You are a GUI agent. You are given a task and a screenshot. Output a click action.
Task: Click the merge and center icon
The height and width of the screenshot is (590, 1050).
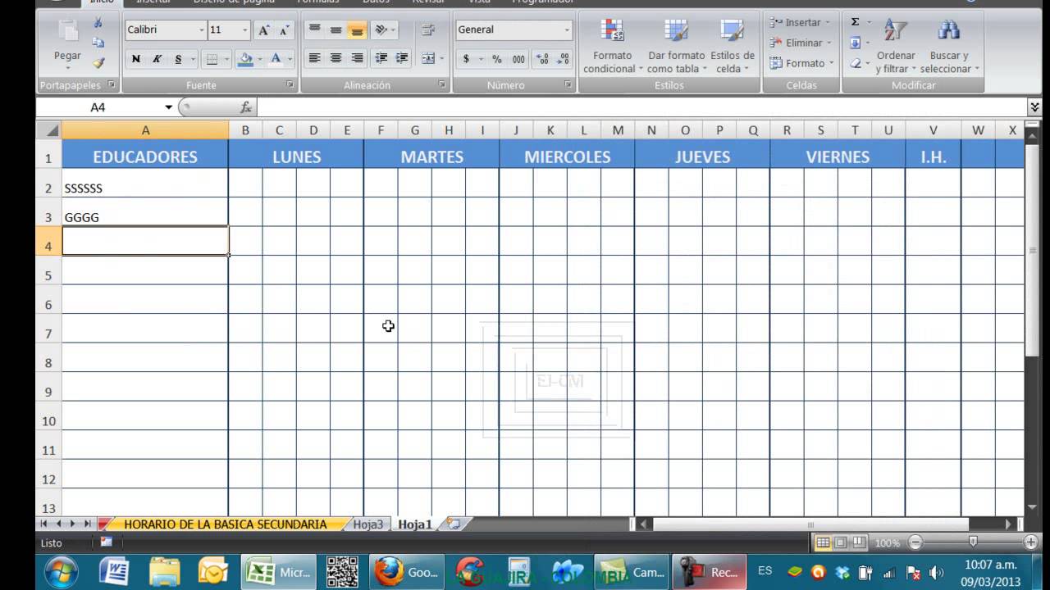point(427,58)
